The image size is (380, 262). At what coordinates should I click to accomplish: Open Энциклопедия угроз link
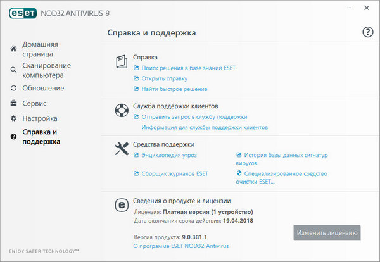(x=169, y=154)
